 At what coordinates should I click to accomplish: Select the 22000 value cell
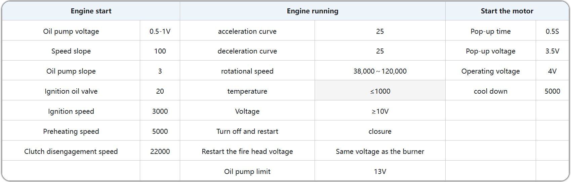point(160,152)
